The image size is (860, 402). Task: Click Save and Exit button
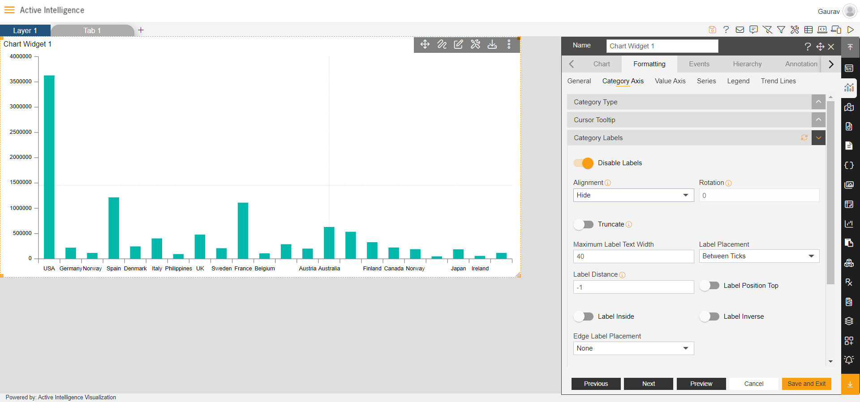807,384
